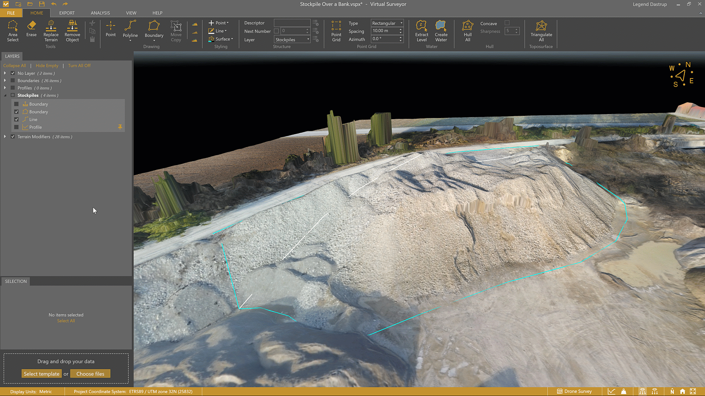Click the Triangulate All icon
The height and width of the screenshot is (396, 705).
[541, 31]
